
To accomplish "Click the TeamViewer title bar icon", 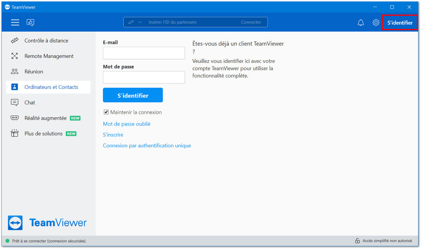I will (7, 7).
